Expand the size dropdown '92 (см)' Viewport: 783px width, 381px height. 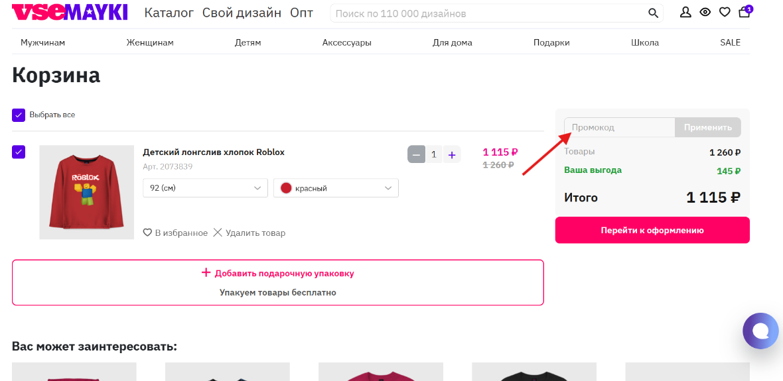pos(205,188)
